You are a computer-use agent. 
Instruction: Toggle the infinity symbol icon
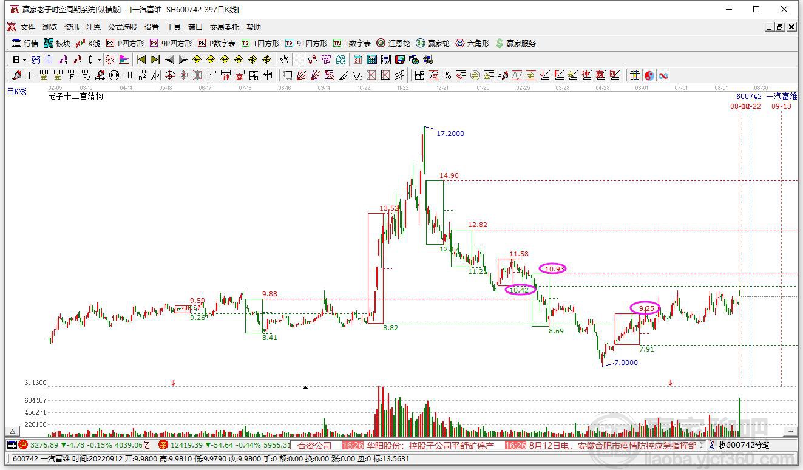pyautogui.click(x=663, y=75)
